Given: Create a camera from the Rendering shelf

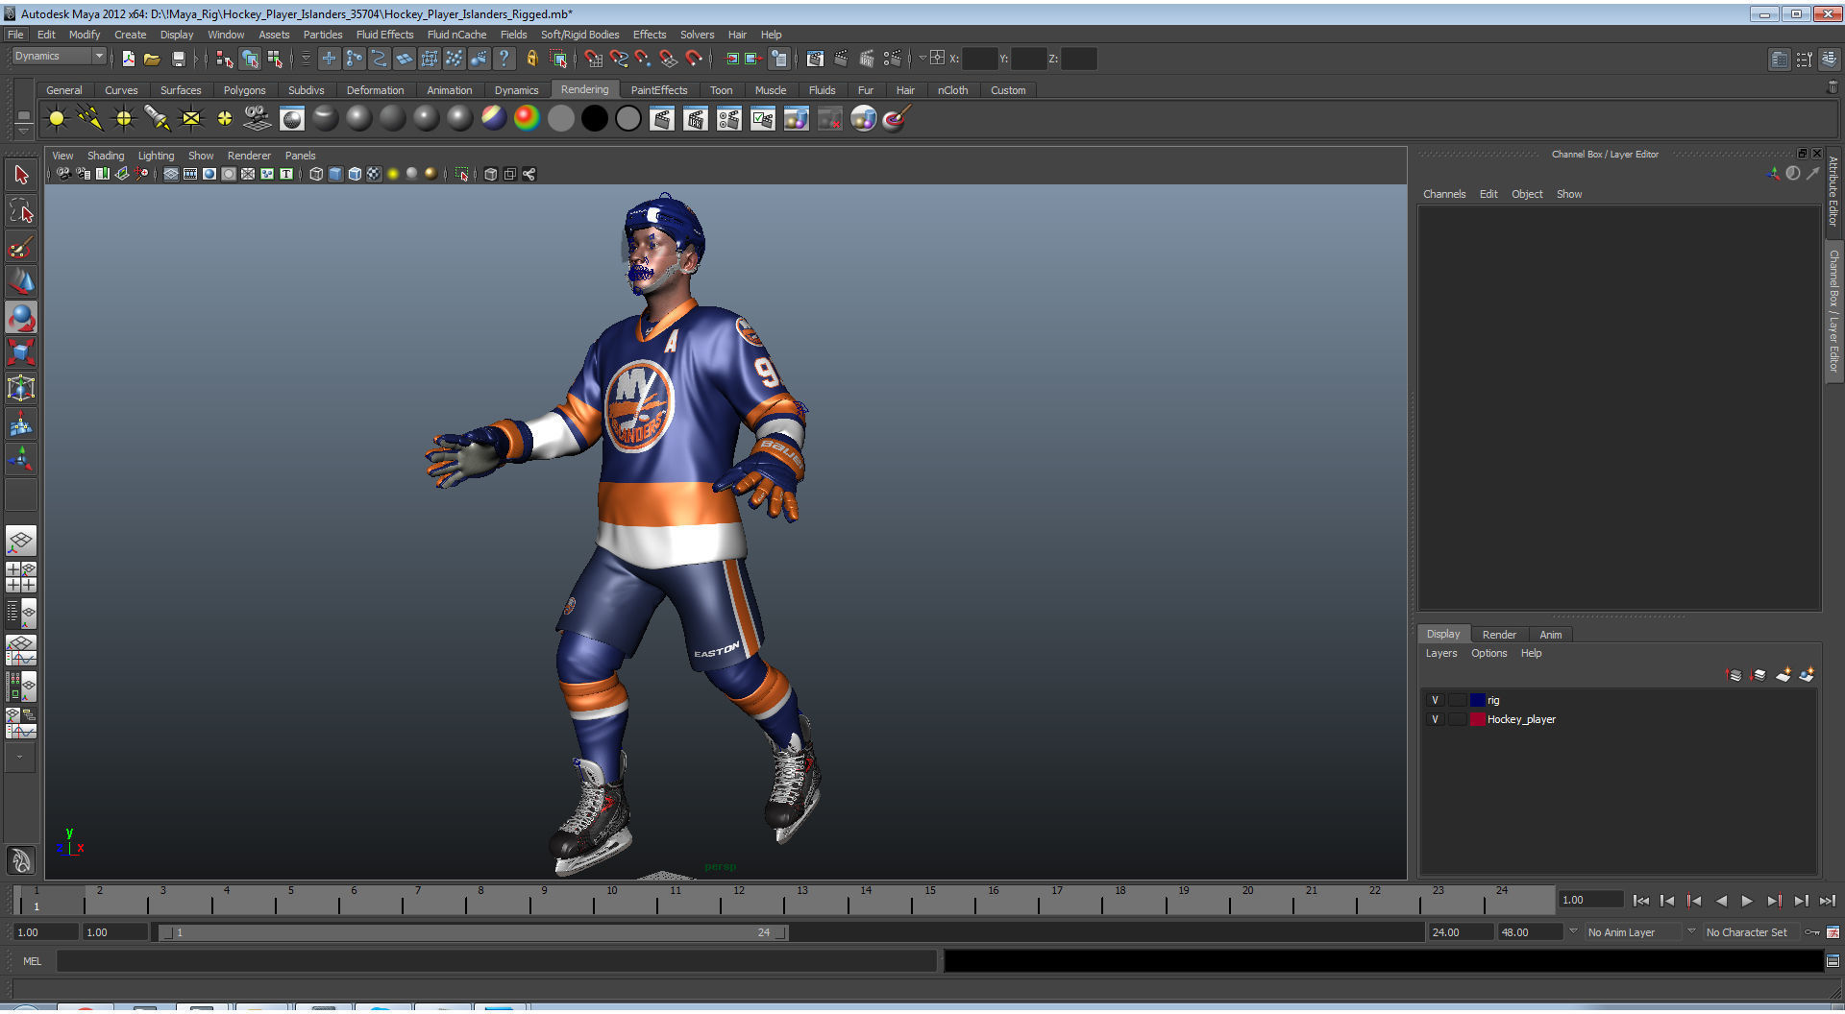Looking at the screenshot, I should (258, 118).
